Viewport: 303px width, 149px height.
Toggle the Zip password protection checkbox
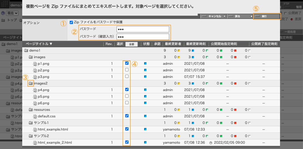click(71, 22)
